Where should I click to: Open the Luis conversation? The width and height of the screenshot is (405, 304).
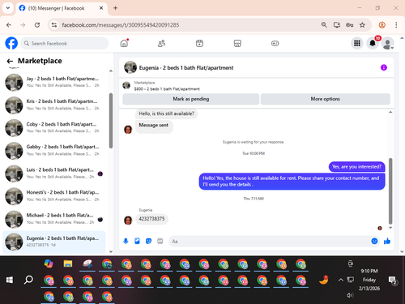pyautogui.click(x=54, y=173)
